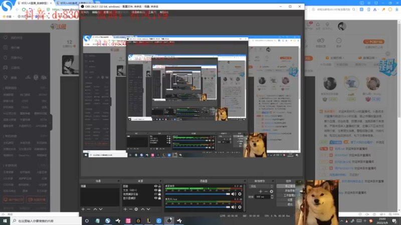Screen dimensions: 401x225
Task: Move the selected source down
Action: pos(148,209)
